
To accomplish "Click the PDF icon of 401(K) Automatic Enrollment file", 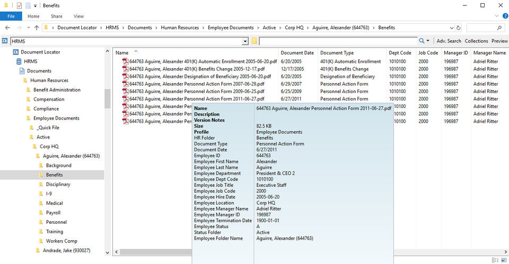I will pos(126,61).
